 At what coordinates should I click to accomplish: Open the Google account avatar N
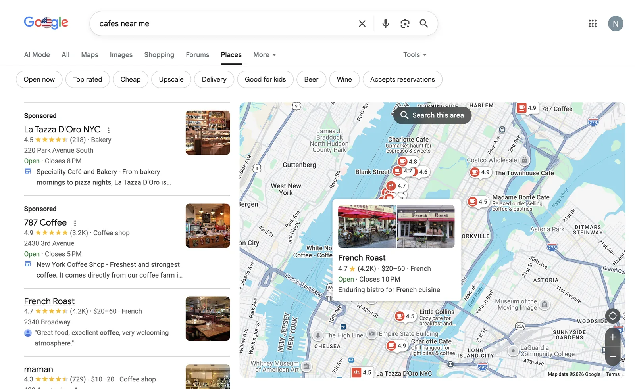tap(616, 24)
